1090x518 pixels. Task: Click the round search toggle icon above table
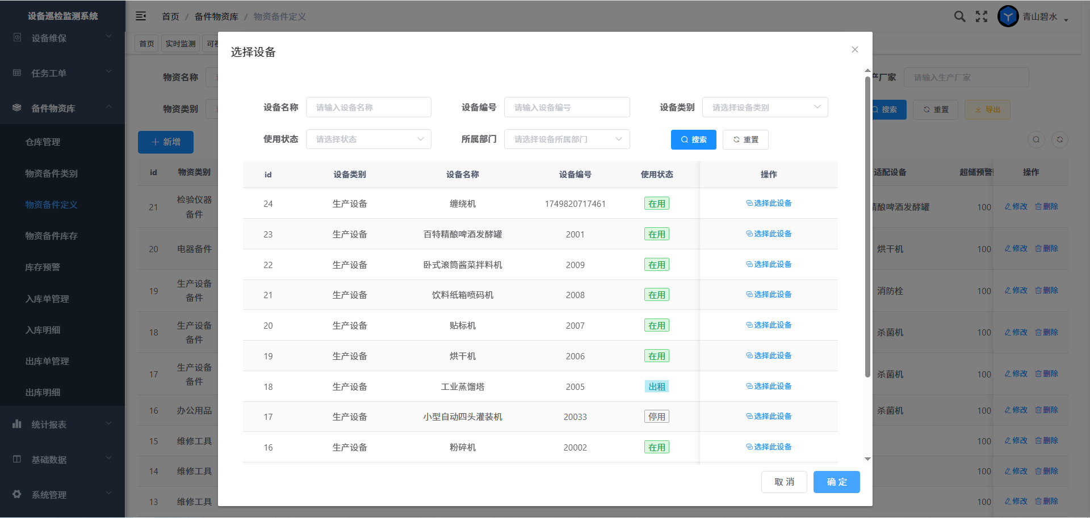coord(1036,140)
